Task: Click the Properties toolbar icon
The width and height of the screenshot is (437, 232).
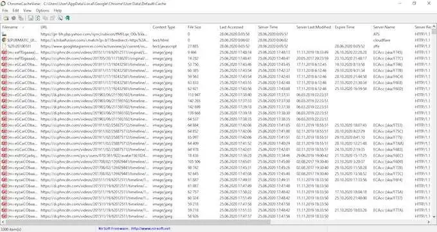Action: coord(52,18)
